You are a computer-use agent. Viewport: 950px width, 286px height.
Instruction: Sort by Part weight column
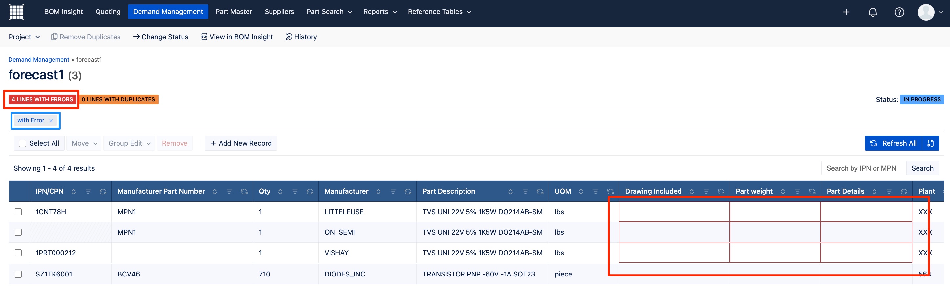point(783,191)
